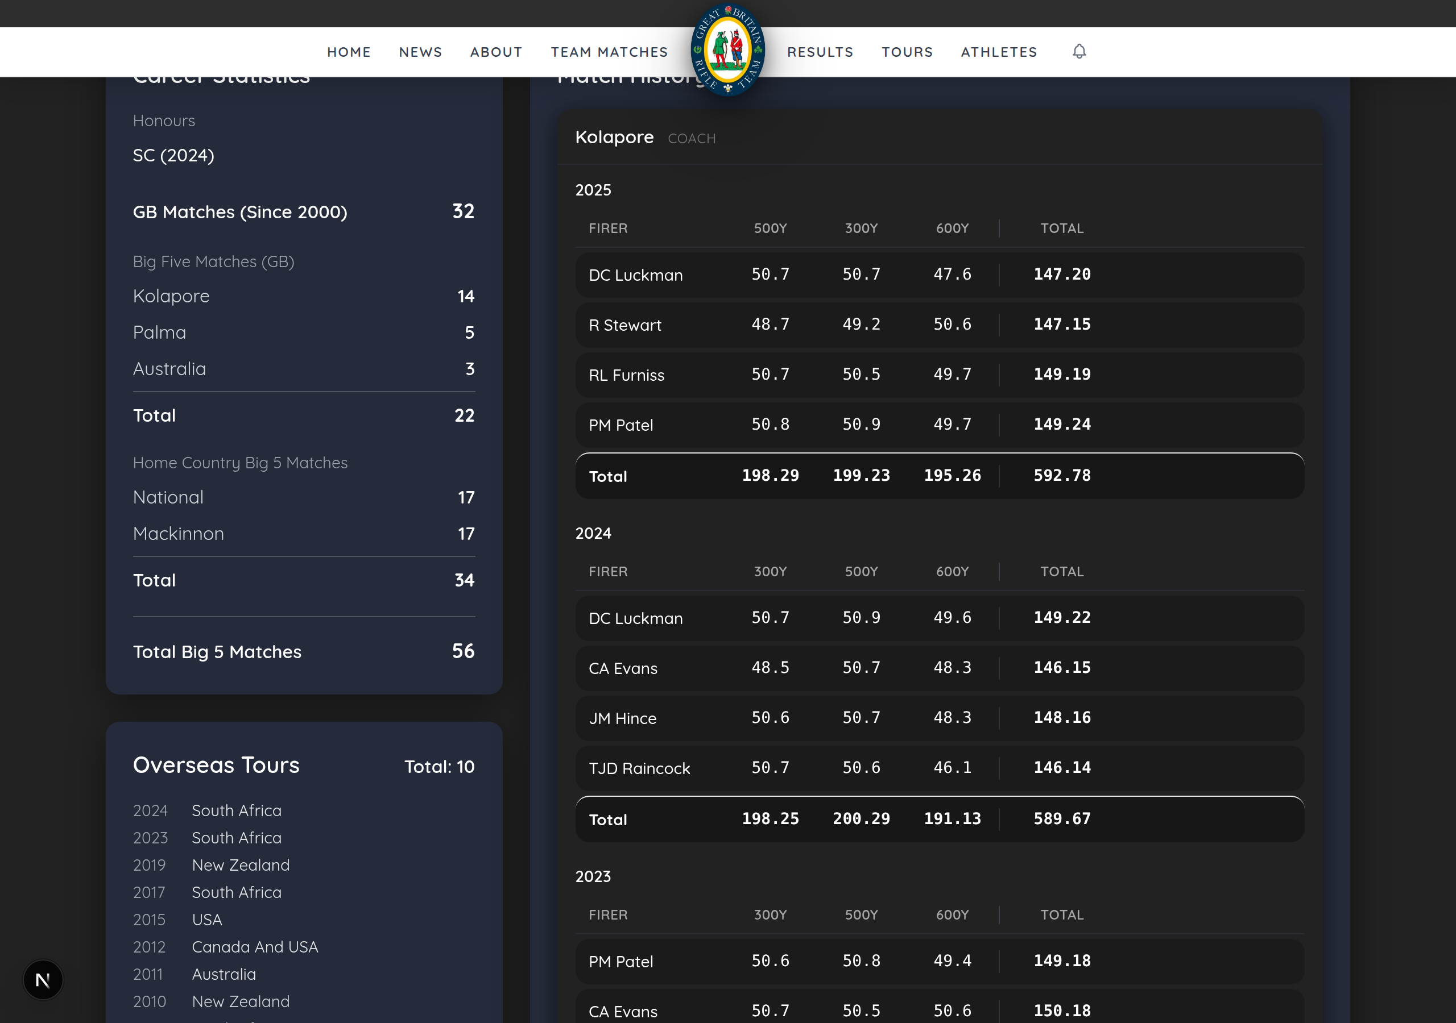The width and height of the screenshot is (1456, 1023).
Task: Click DC Luckman row in 2024 table
Action: coord(939,618)
